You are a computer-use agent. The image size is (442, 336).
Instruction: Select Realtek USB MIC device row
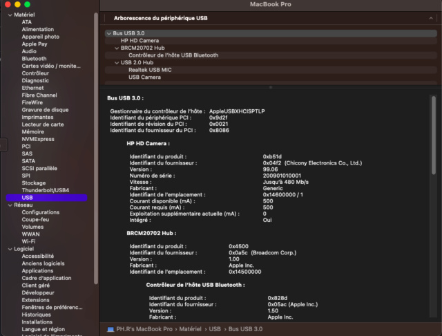271,71
